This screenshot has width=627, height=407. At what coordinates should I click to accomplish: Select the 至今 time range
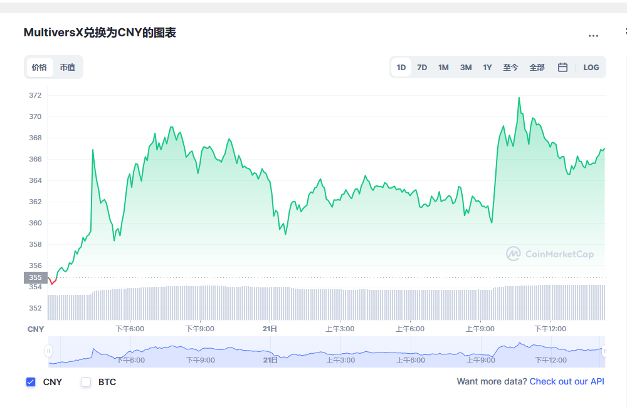click(x=510, y=67)
